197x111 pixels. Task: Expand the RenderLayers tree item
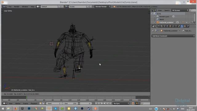(x=155, y=17)
